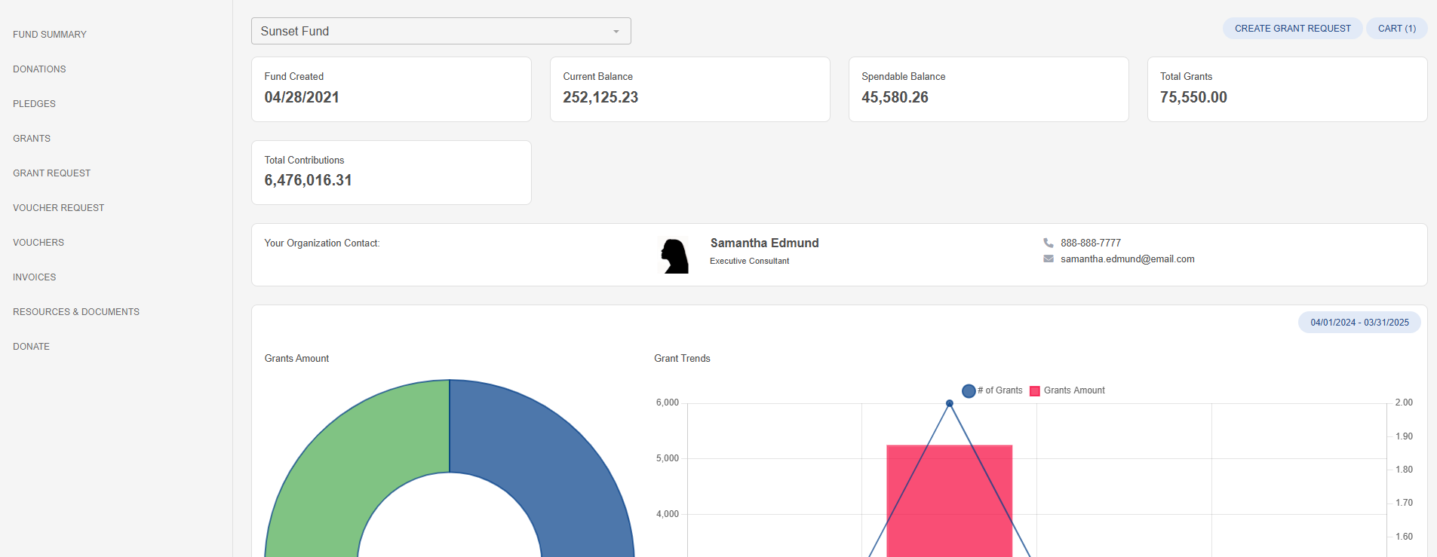
Task: Open the Invoices page
Action: tap(35, 277)
